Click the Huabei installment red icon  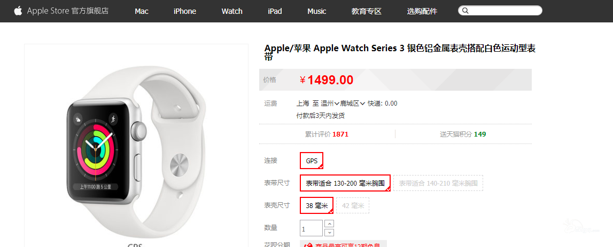click(x=309, y=245)
